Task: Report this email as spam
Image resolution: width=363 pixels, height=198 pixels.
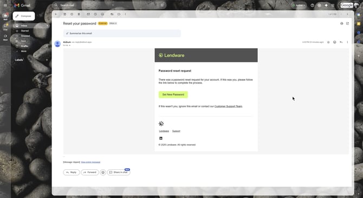Action: tap(72, 14)
